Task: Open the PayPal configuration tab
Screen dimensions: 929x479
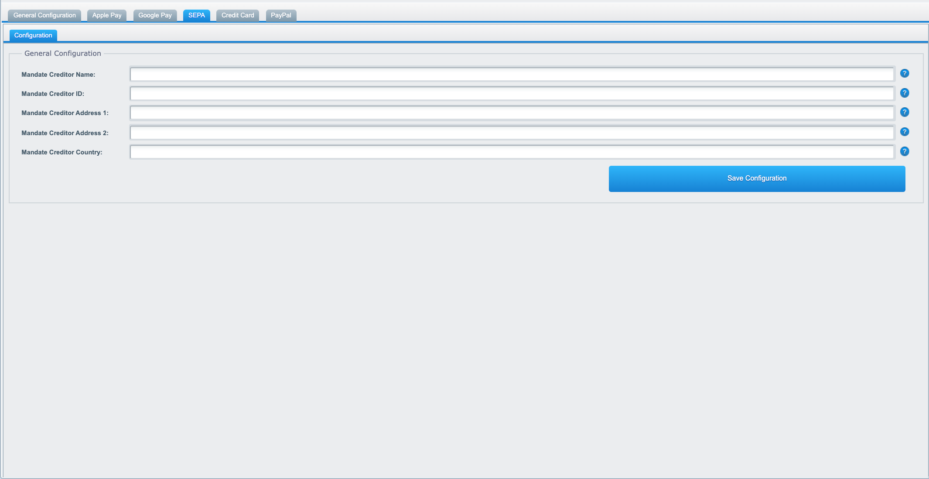Action: tap(281, 15)
